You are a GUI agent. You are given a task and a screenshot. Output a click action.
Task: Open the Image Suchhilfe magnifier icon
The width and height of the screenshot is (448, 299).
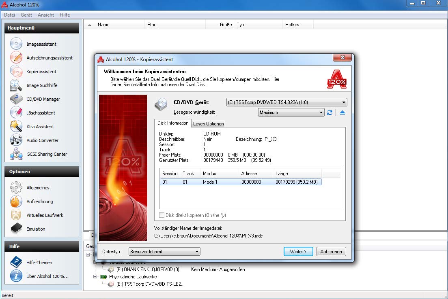[x=16, y=85]
